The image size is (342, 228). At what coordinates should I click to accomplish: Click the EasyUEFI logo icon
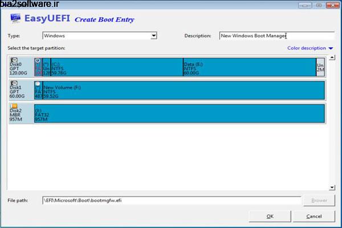tap(15, 18)
